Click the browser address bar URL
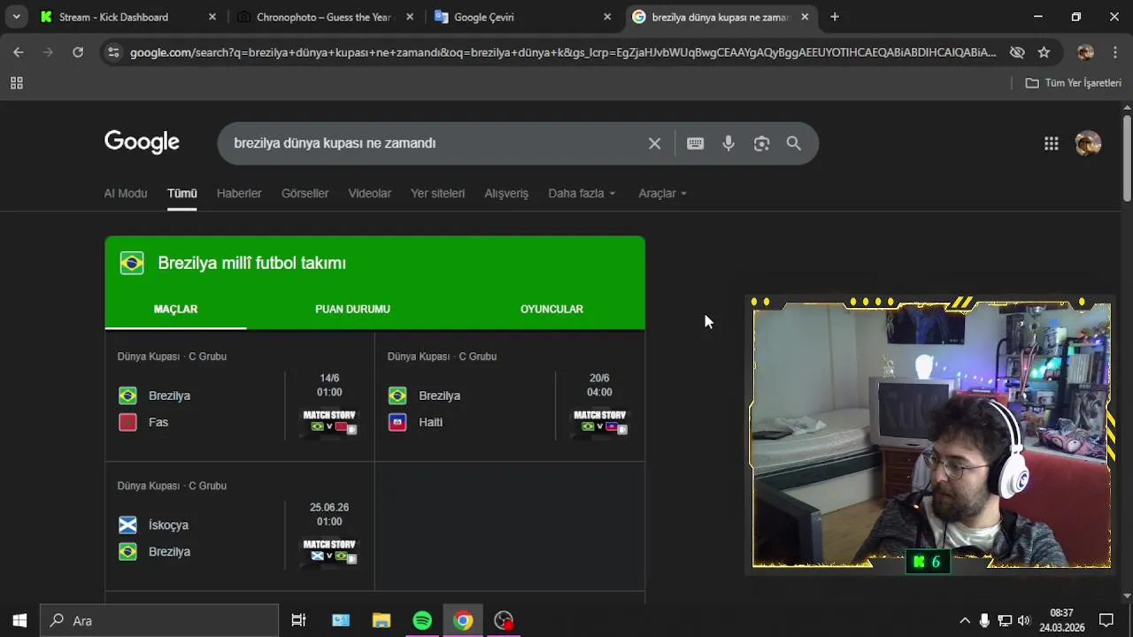 tap(563, 52)
